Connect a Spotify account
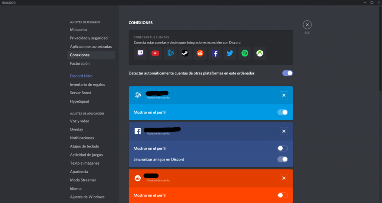 245,53
